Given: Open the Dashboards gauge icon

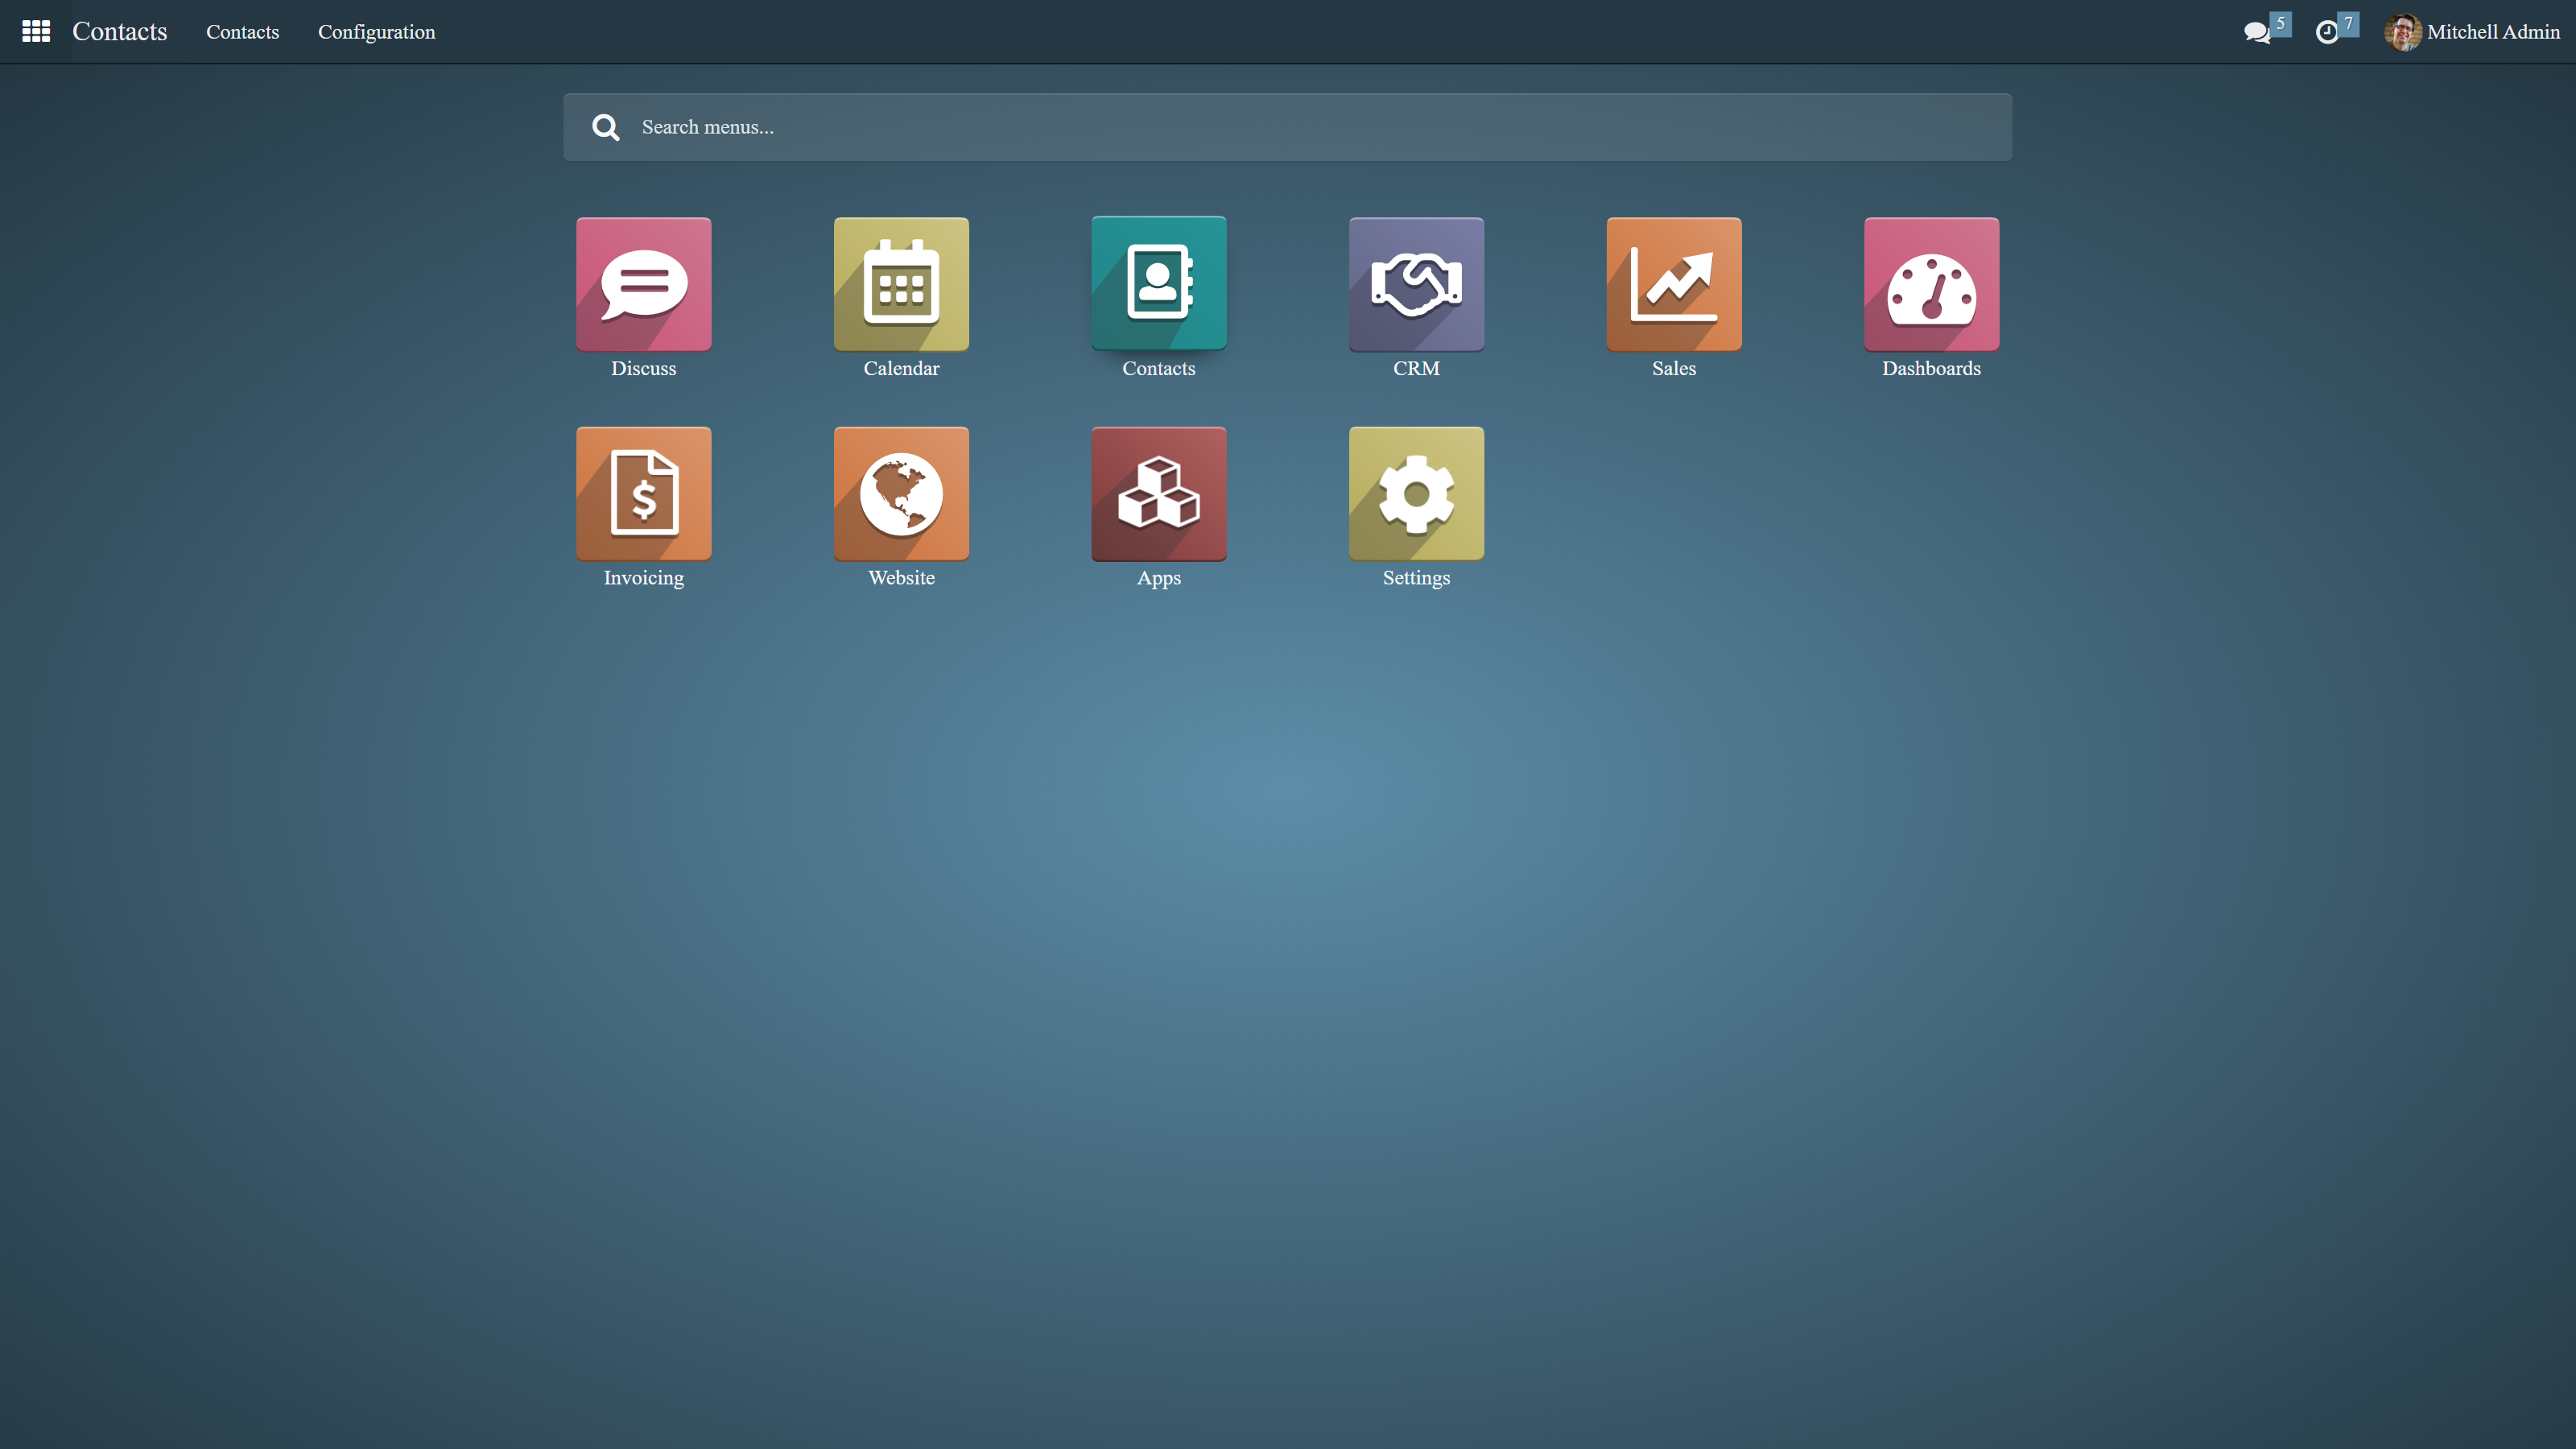Looking at the screenshot, I should [1931, 285].
